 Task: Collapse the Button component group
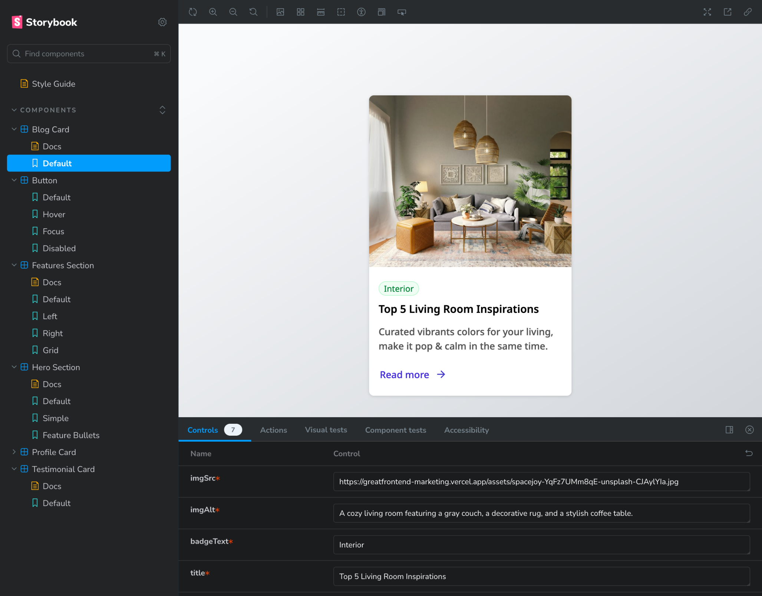click(14, 180)
